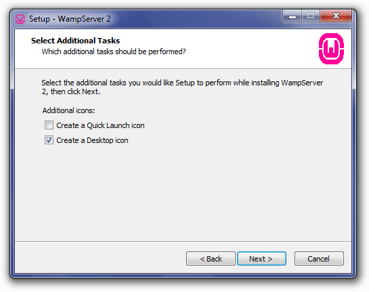369x292 pixels.
Task: Uncheck the Create a Desktop icon checkbox
Action: [x=49, y=140]
